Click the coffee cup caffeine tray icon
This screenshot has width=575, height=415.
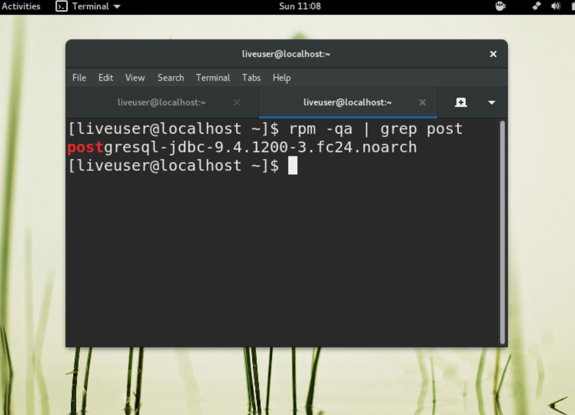(x=500, y=6)
